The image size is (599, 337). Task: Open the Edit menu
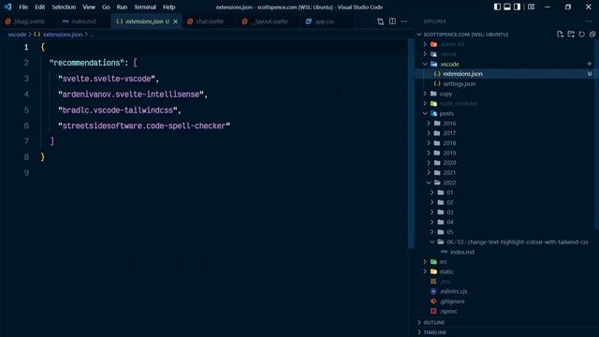[x=39, y=7]
